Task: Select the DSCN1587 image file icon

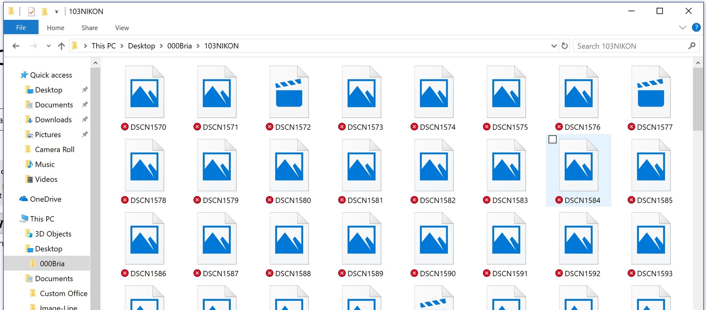Action: tap(217, 238)
